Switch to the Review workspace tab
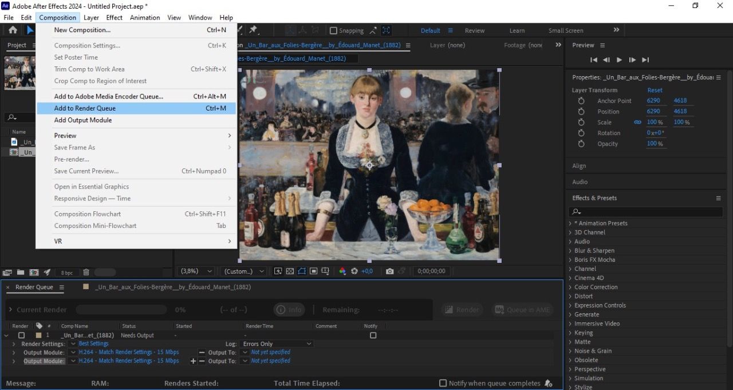 point(475,30)
